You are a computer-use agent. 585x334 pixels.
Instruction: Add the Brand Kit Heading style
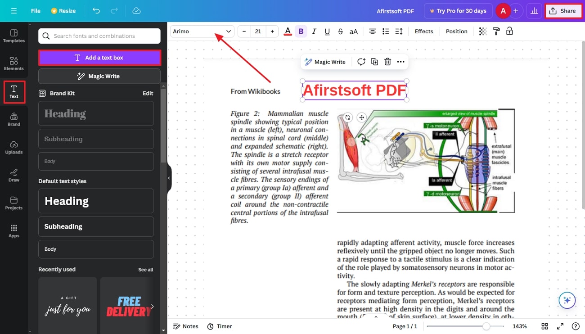[x=96, y=113]
